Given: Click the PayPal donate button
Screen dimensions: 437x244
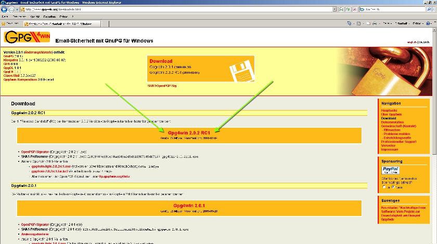Looking at the screenshot, I should coord(391,170).
